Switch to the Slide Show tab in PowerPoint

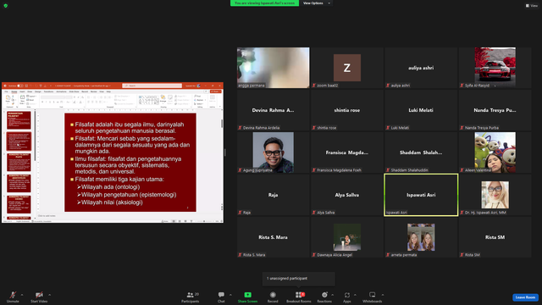74,91
